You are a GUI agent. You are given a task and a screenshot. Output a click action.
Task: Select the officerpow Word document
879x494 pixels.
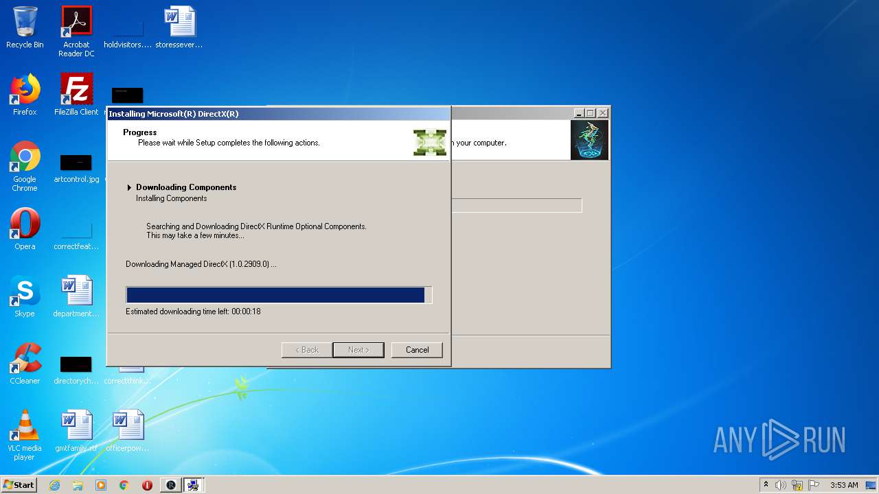click(128, 431)
